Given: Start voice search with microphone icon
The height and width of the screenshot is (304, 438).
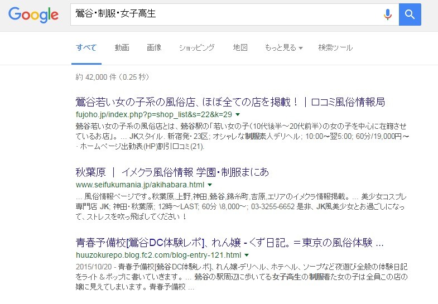Looking at the screenshot, I should coord(387,15).
